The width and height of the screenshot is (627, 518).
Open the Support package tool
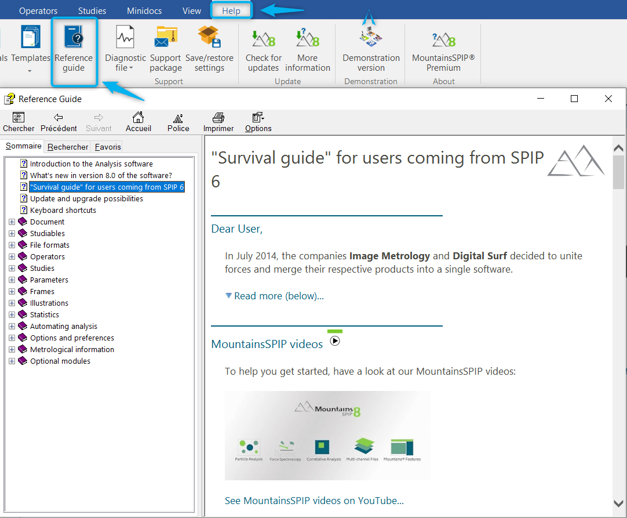click(166, 38)
